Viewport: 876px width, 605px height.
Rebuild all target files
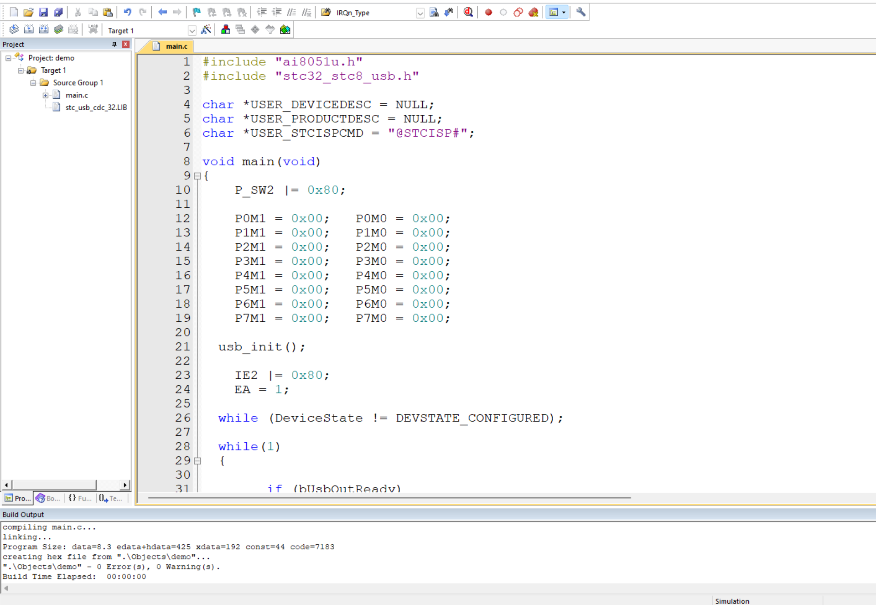click(43, 30)
